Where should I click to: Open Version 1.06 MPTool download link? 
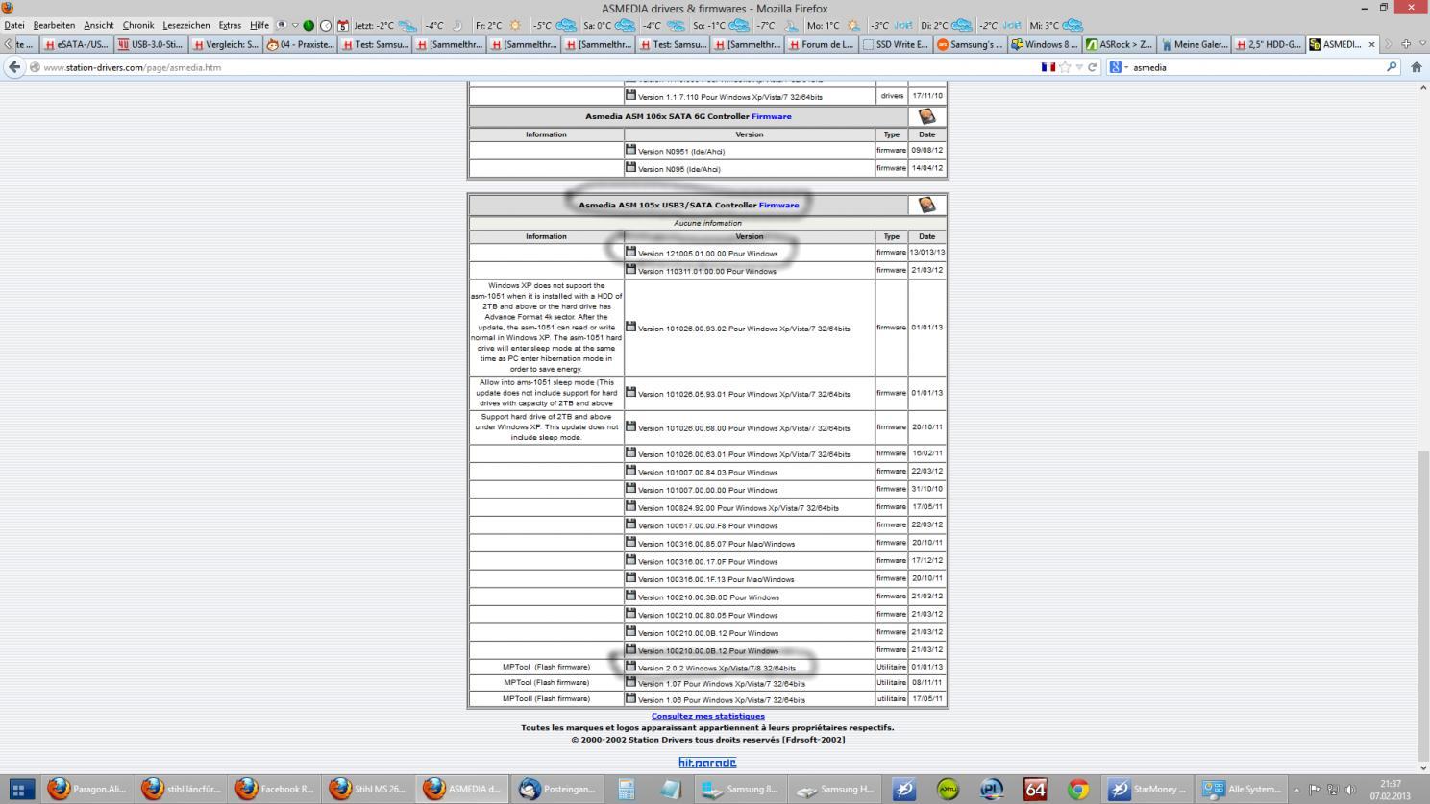tap(722, 700)
